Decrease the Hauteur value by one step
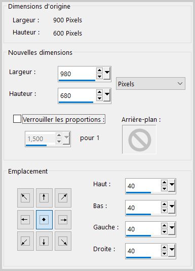The width and height of the screenshot is (195, 271). 99,98
